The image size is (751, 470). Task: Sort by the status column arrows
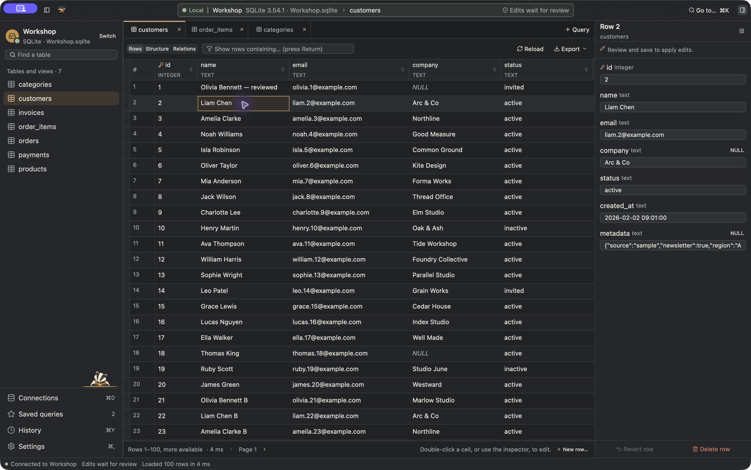coord(586,70)
